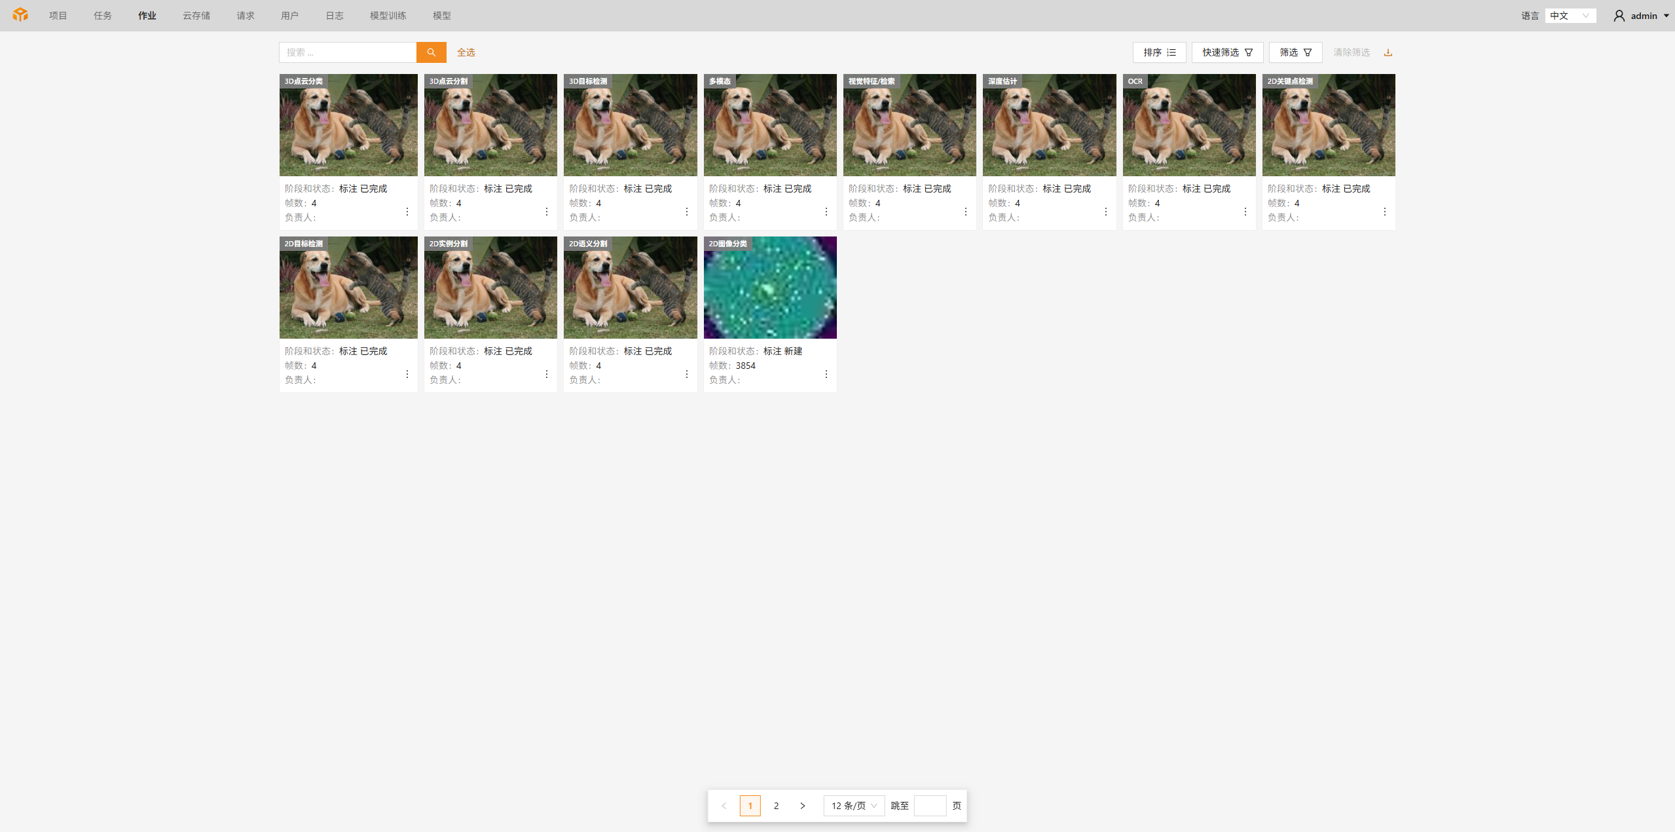Open the 语言 language dropdown
The height and width of the screenshot is (832, 1675).
[x=1570, y=16]
